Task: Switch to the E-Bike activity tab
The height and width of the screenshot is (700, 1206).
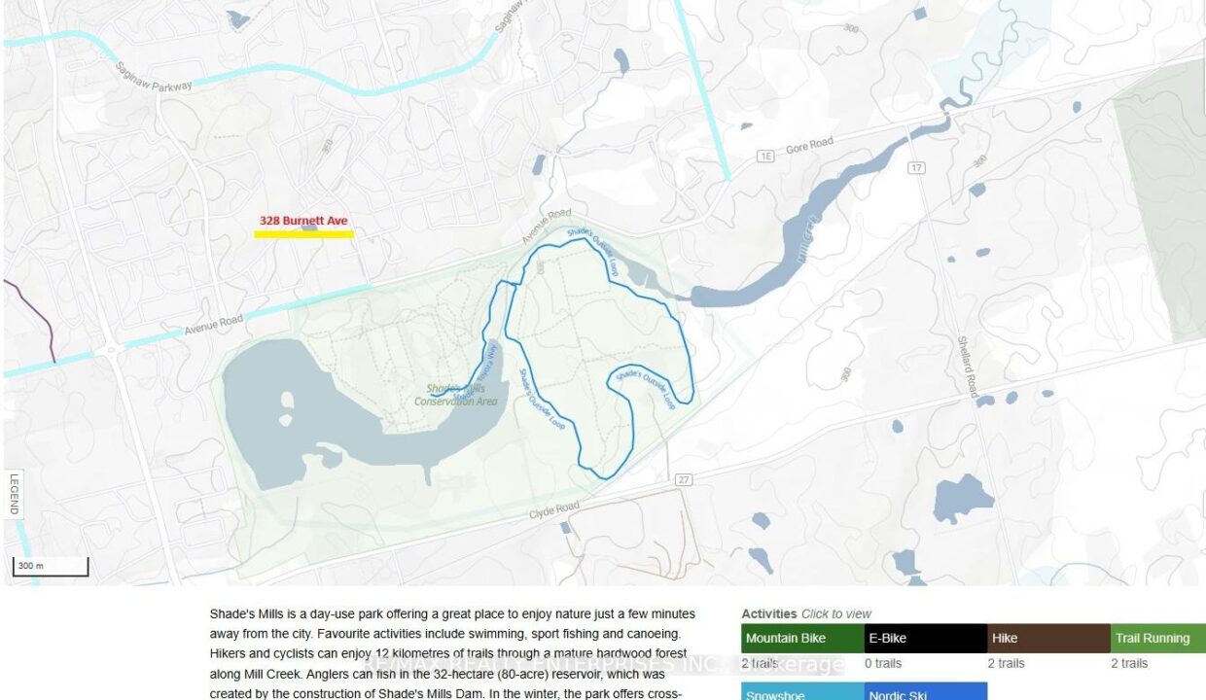Action: click(x=925, y=639)
